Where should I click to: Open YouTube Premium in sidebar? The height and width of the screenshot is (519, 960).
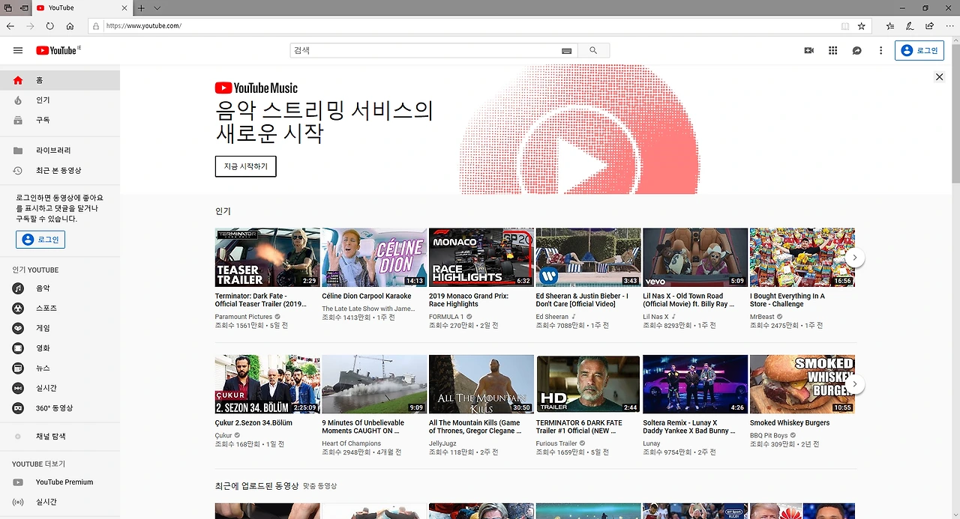pos(60,482)
